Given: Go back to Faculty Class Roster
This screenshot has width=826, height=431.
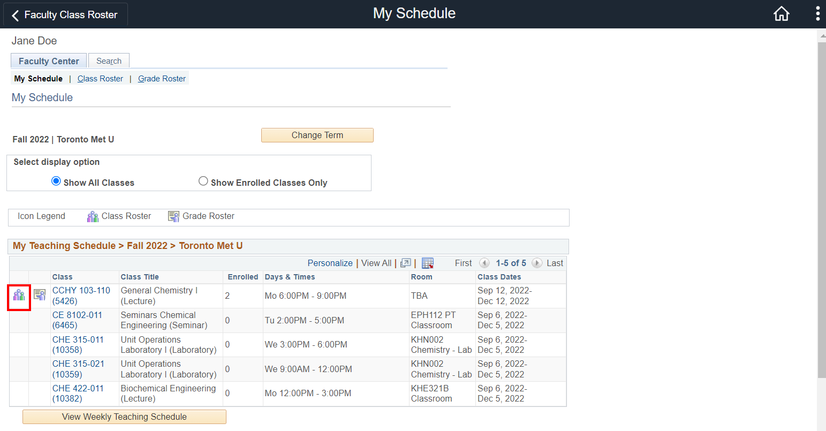Looking at the screenshot, I should click(65, 15).
